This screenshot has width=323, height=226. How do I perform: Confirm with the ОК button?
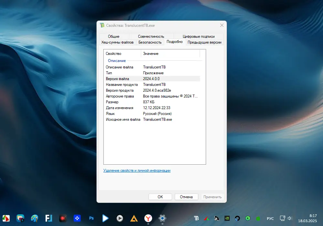tap(160, 197)
